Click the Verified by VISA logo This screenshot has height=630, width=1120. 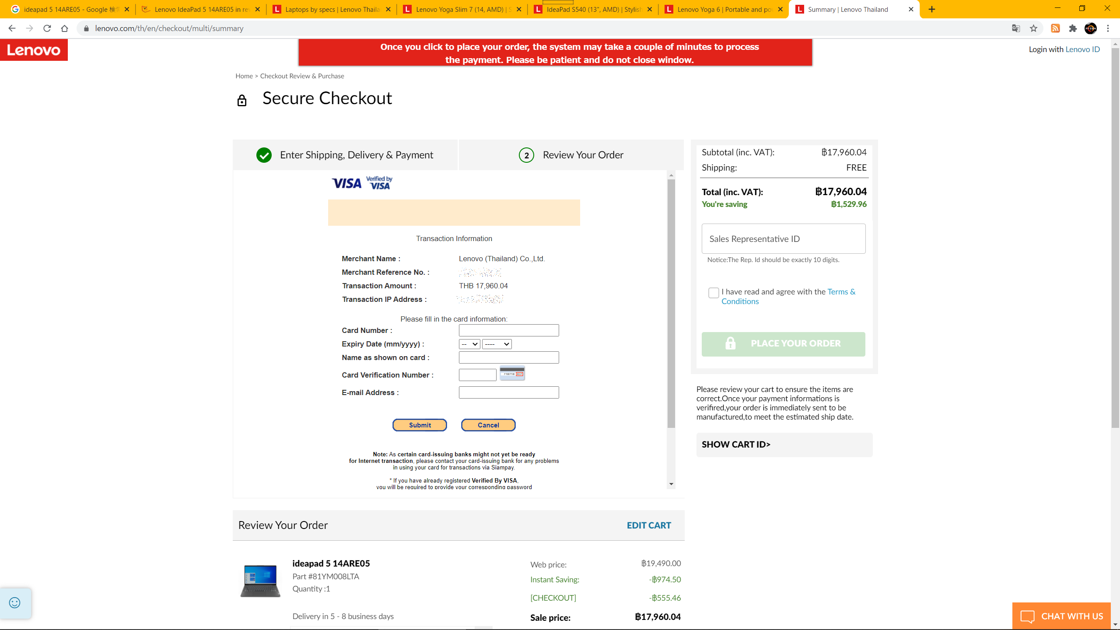point(379,183)
